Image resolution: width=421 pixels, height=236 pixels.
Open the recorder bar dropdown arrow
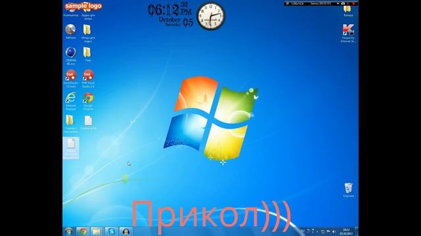pos(337,3)
